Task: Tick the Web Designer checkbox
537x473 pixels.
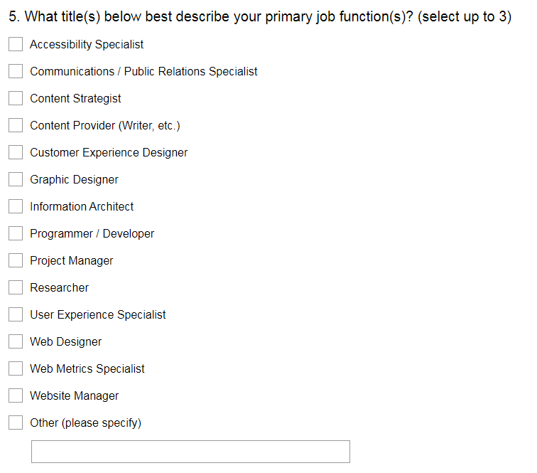Action: [16, 341]
